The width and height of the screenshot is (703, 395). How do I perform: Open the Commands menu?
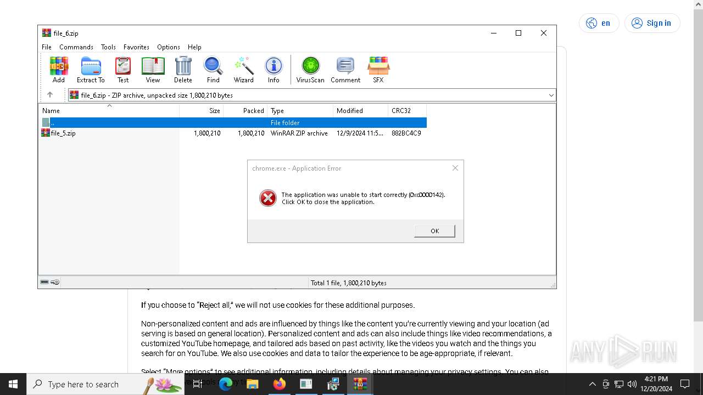pos(76,47)
